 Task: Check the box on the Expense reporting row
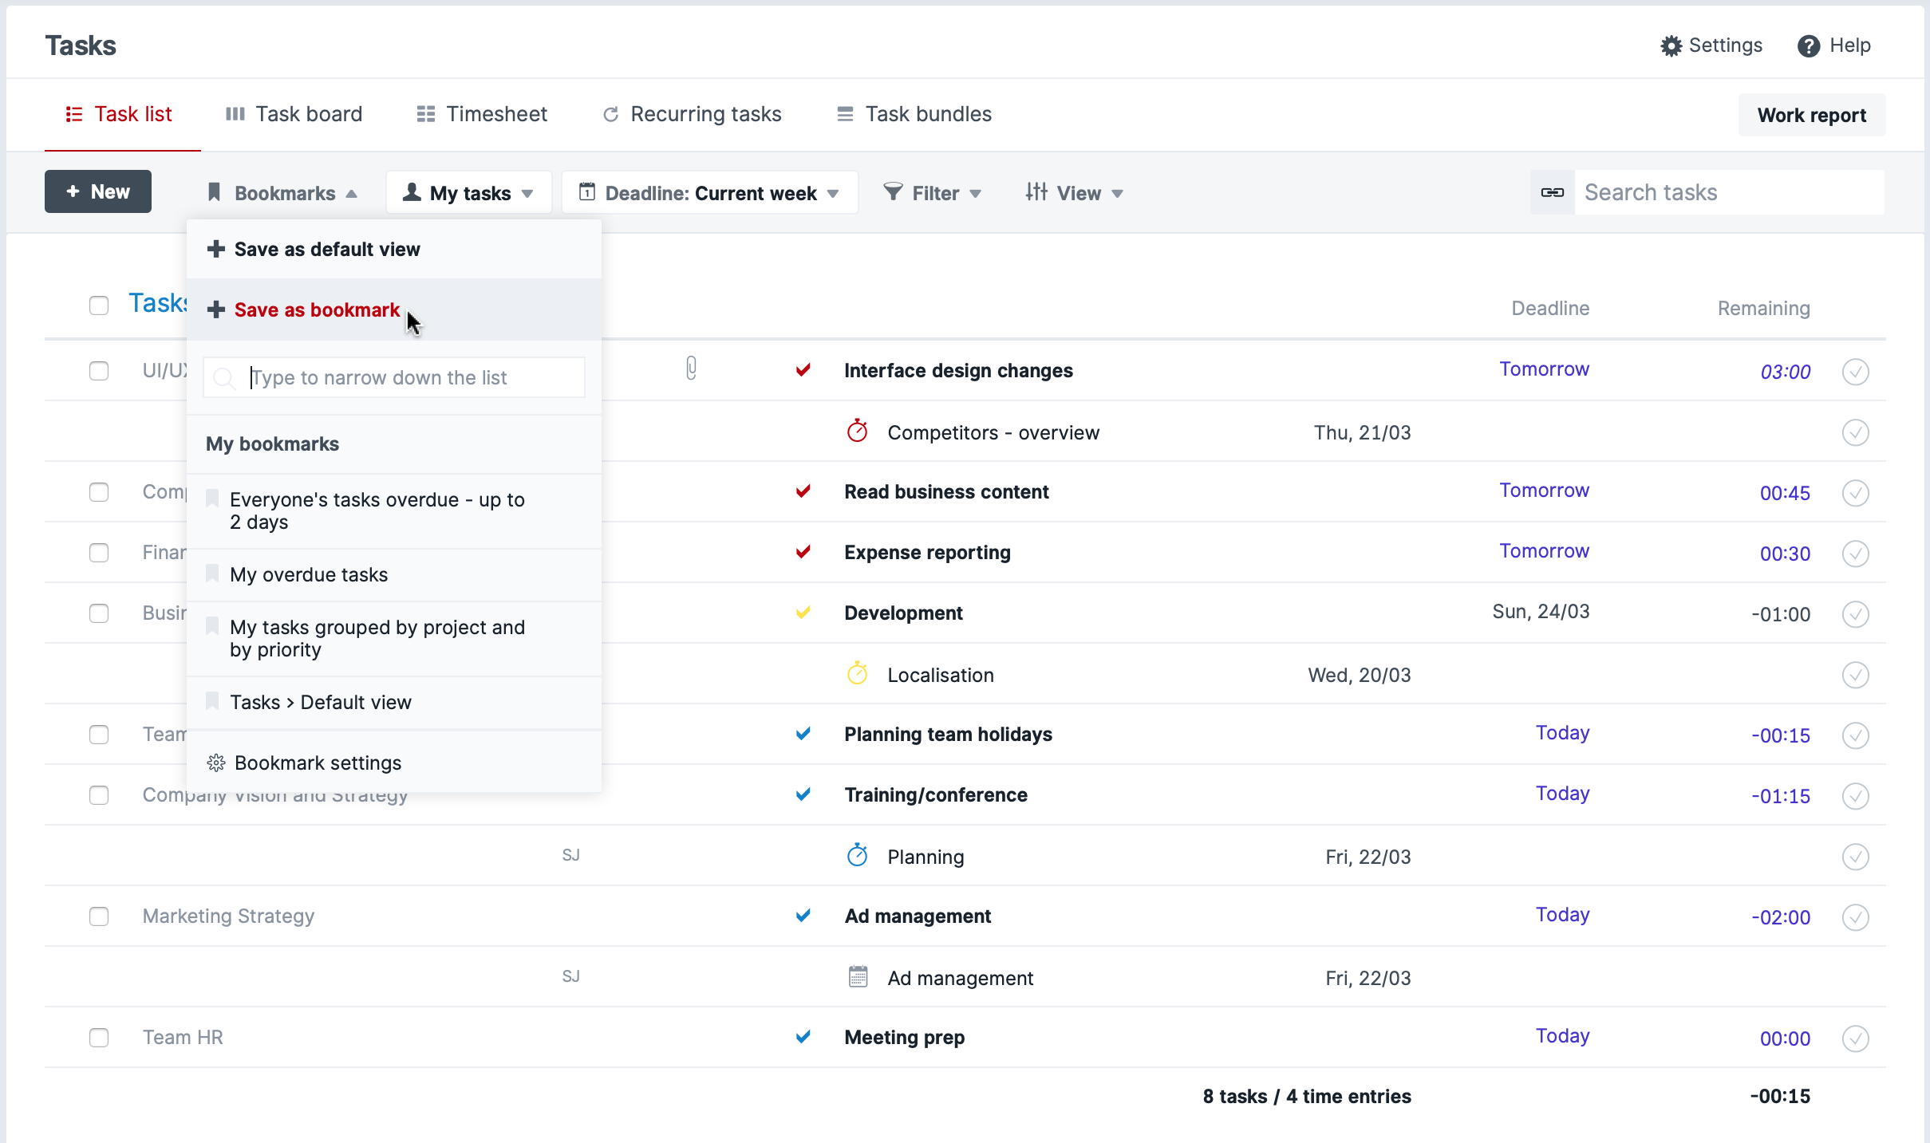click(x=99, y=553)
